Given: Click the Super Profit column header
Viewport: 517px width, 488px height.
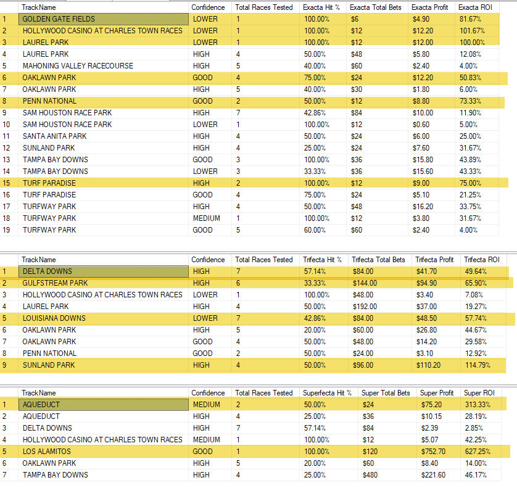Looking at the screenshot, I should tap(438, 393).
